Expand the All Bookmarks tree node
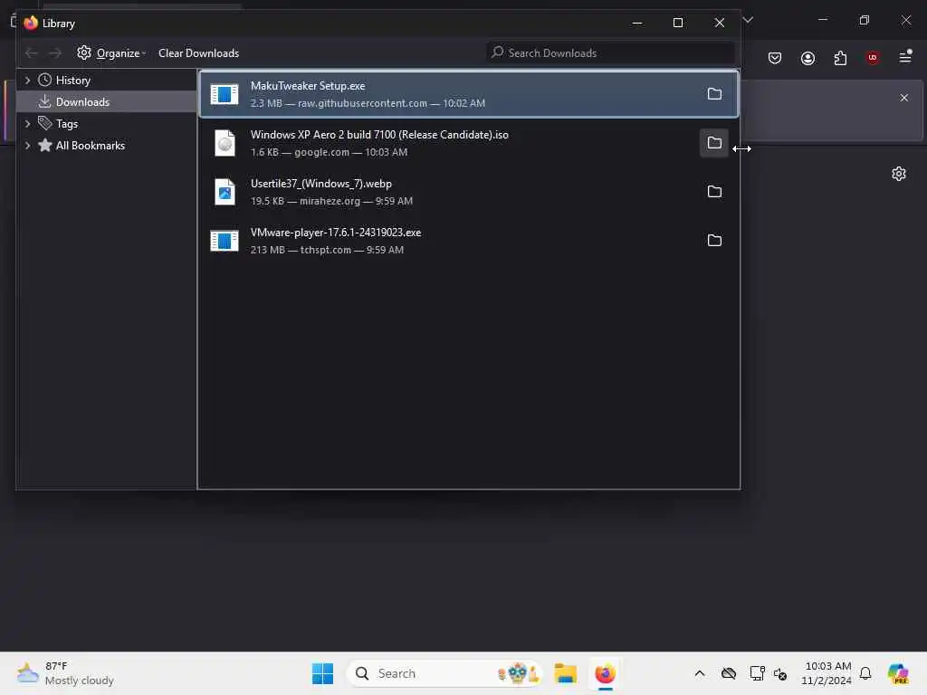The image size is (927, 695). (x=27, y=146)
